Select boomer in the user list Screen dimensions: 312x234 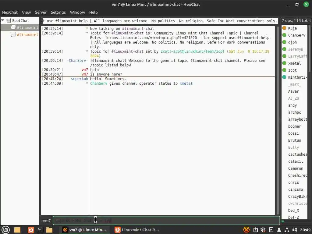(295, 126)
